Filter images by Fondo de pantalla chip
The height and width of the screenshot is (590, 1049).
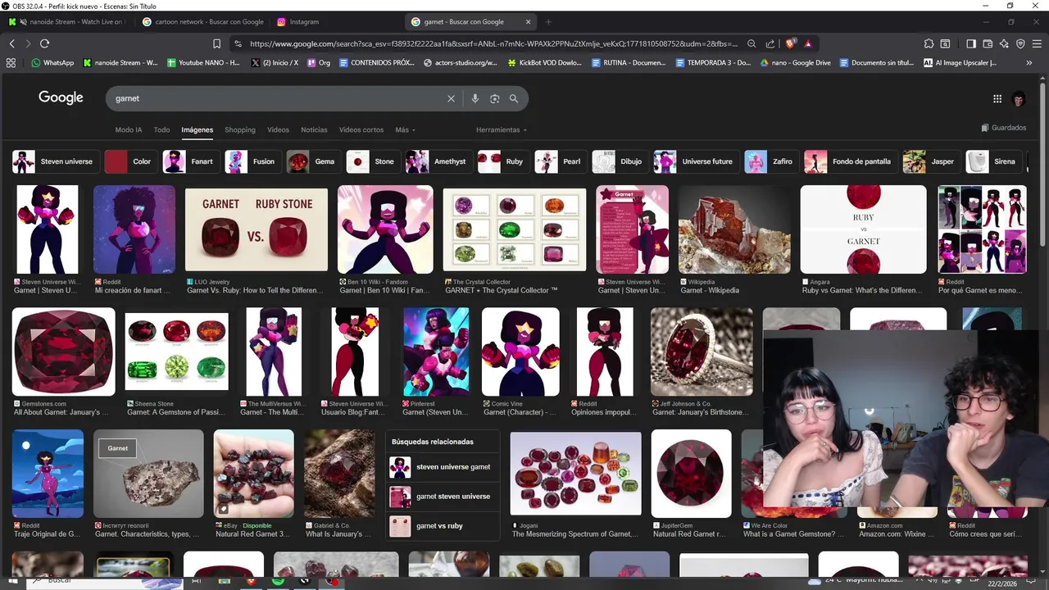point(851,161)
